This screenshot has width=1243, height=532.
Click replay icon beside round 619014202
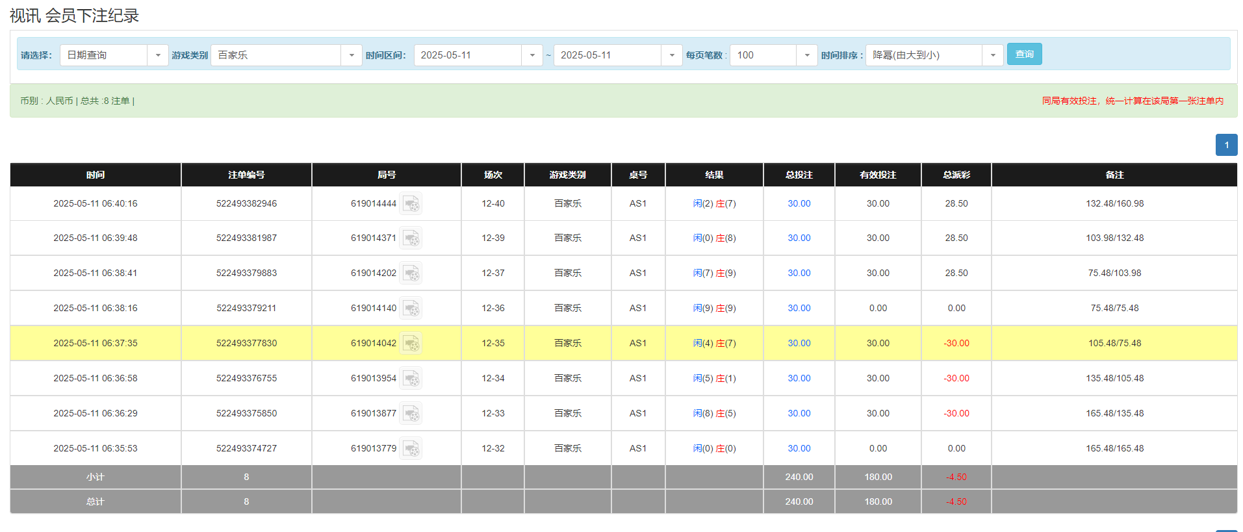pos(411,273)
